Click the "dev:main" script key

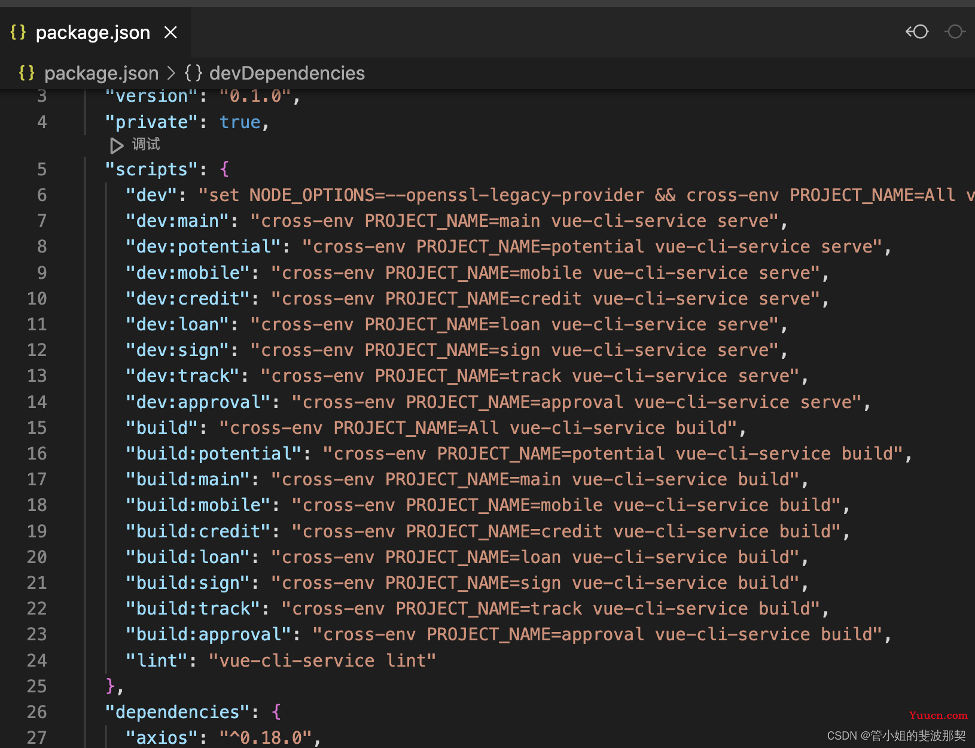pos(178,221)
